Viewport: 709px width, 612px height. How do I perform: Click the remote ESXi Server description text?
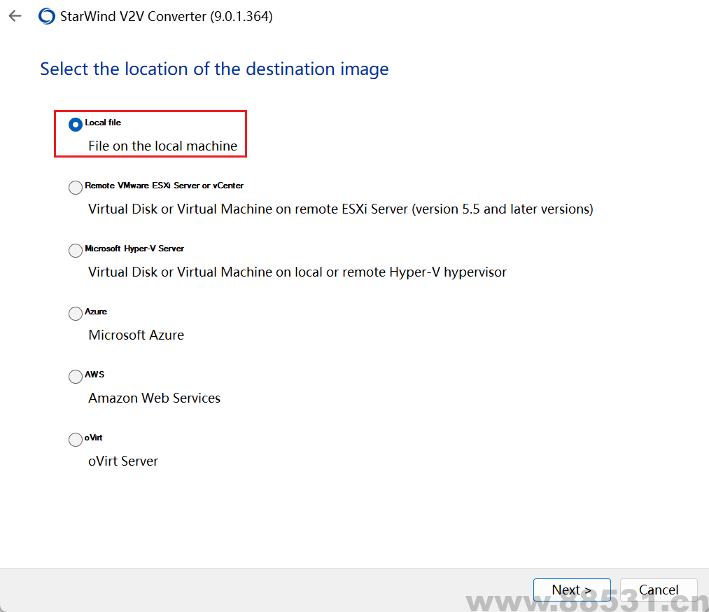tap(340, 209)
